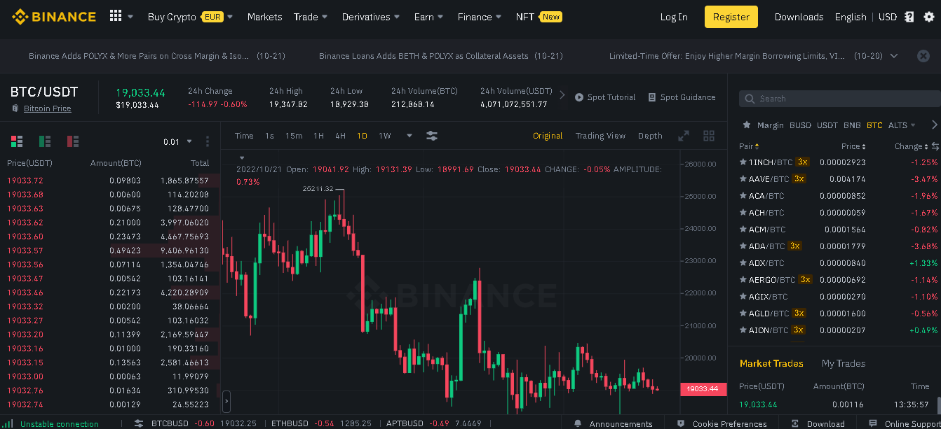The image size is (941, 429).
Task: Favorite the AERGO/BTC pair star
Action: click(743, 279)
